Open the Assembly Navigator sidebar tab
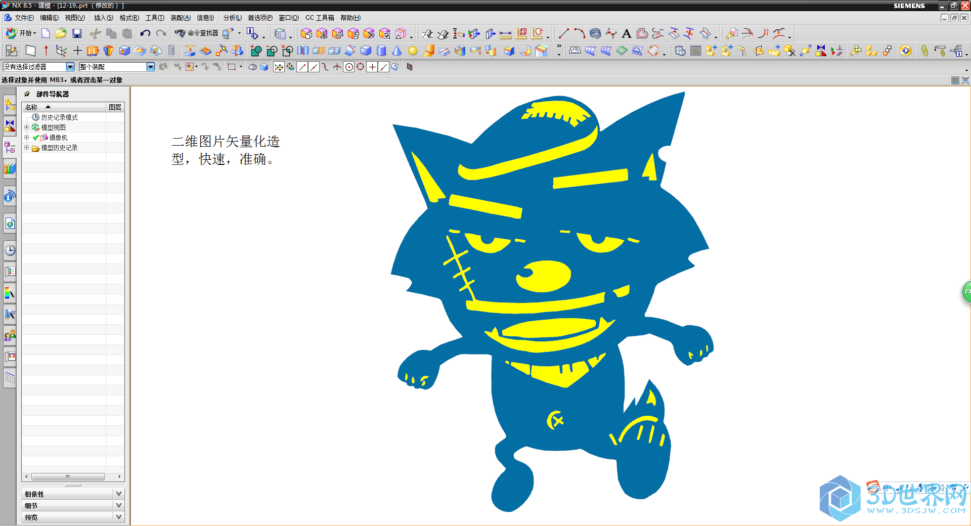 (10, 105)
